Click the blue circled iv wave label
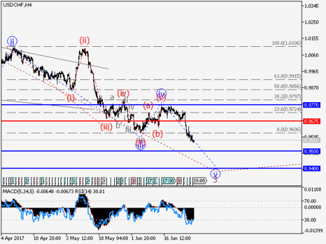 click(161, 94)
